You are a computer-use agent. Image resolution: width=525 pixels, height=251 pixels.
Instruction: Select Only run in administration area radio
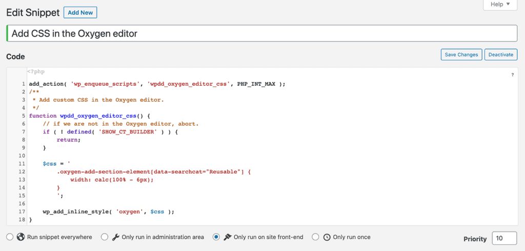(x=105, y=237)
